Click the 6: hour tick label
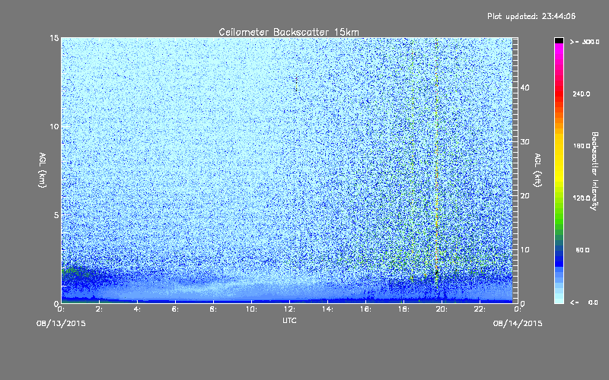Screen dimensions: 609x380 pyautogui.click(x=176, y=309)
